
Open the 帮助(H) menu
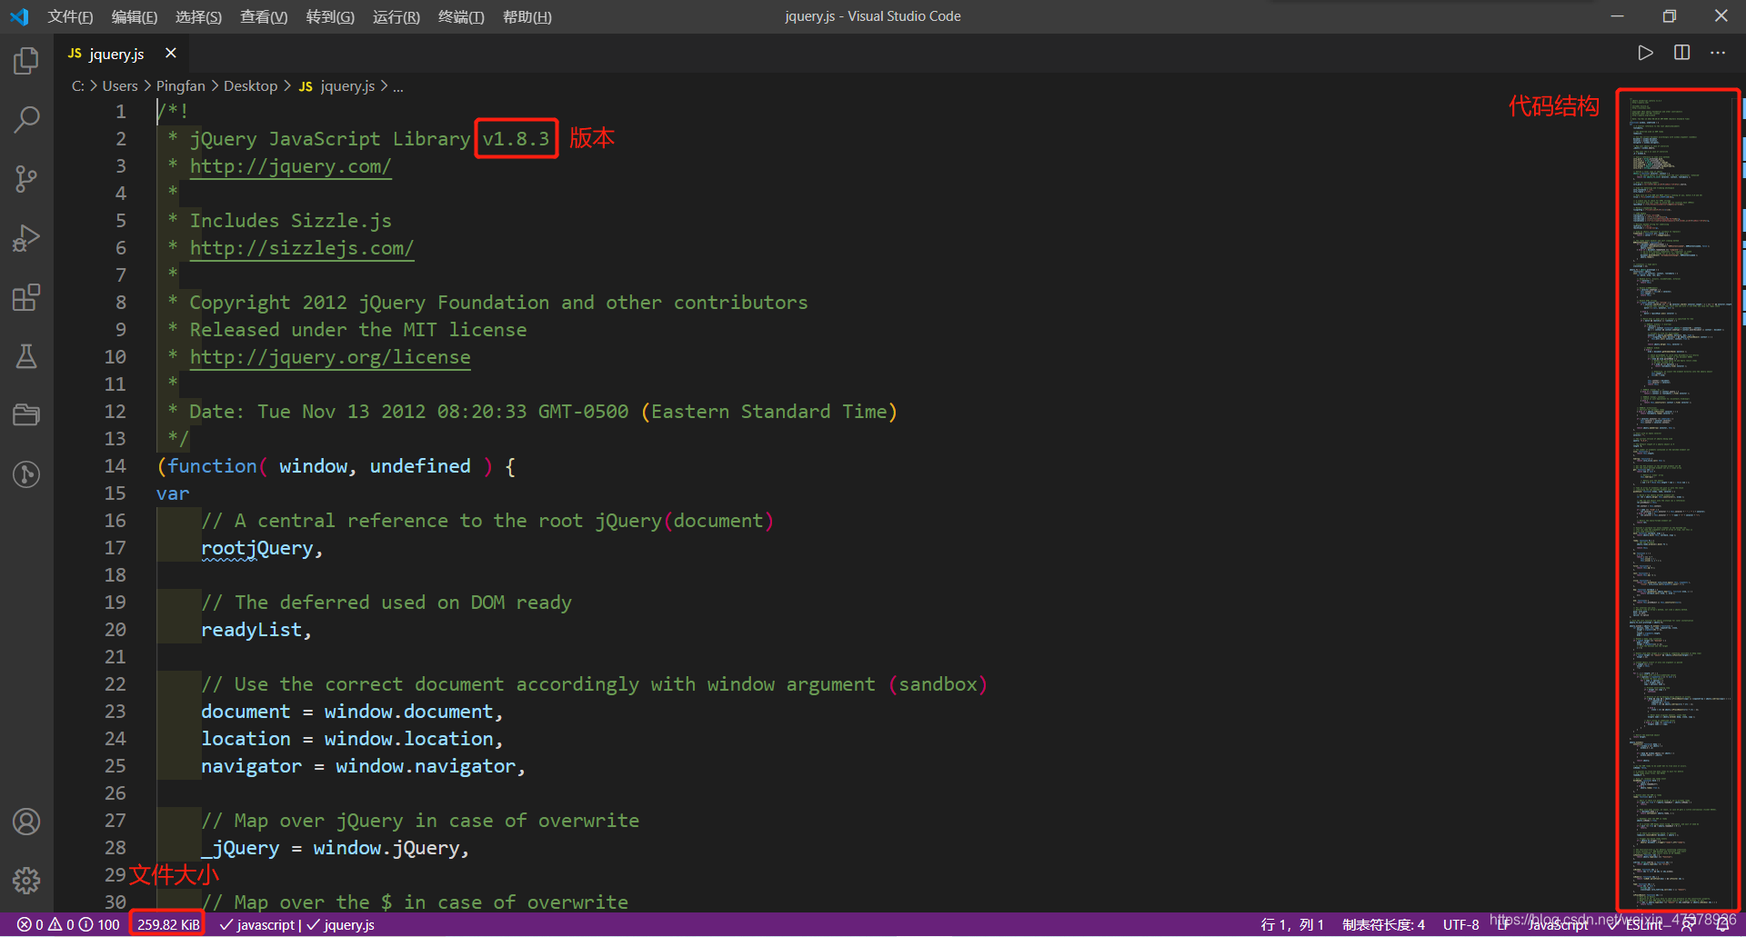[527, 16]
